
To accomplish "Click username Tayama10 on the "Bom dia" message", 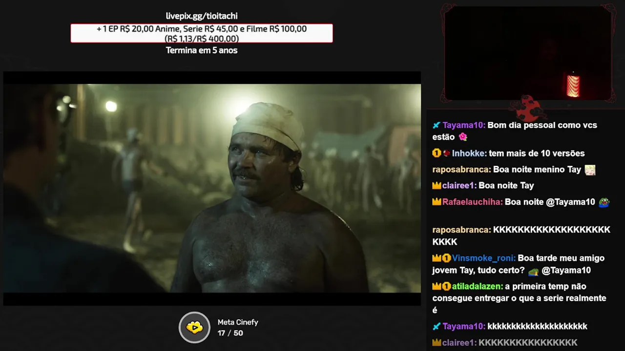I will pyautogui.click(x=464, y=125).
